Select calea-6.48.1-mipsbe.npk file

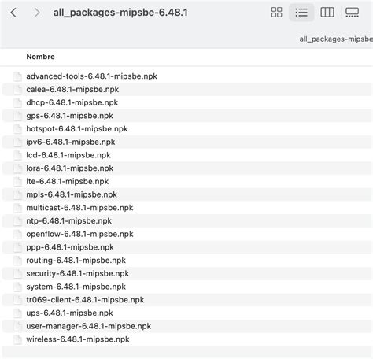[x=72, y=90]
